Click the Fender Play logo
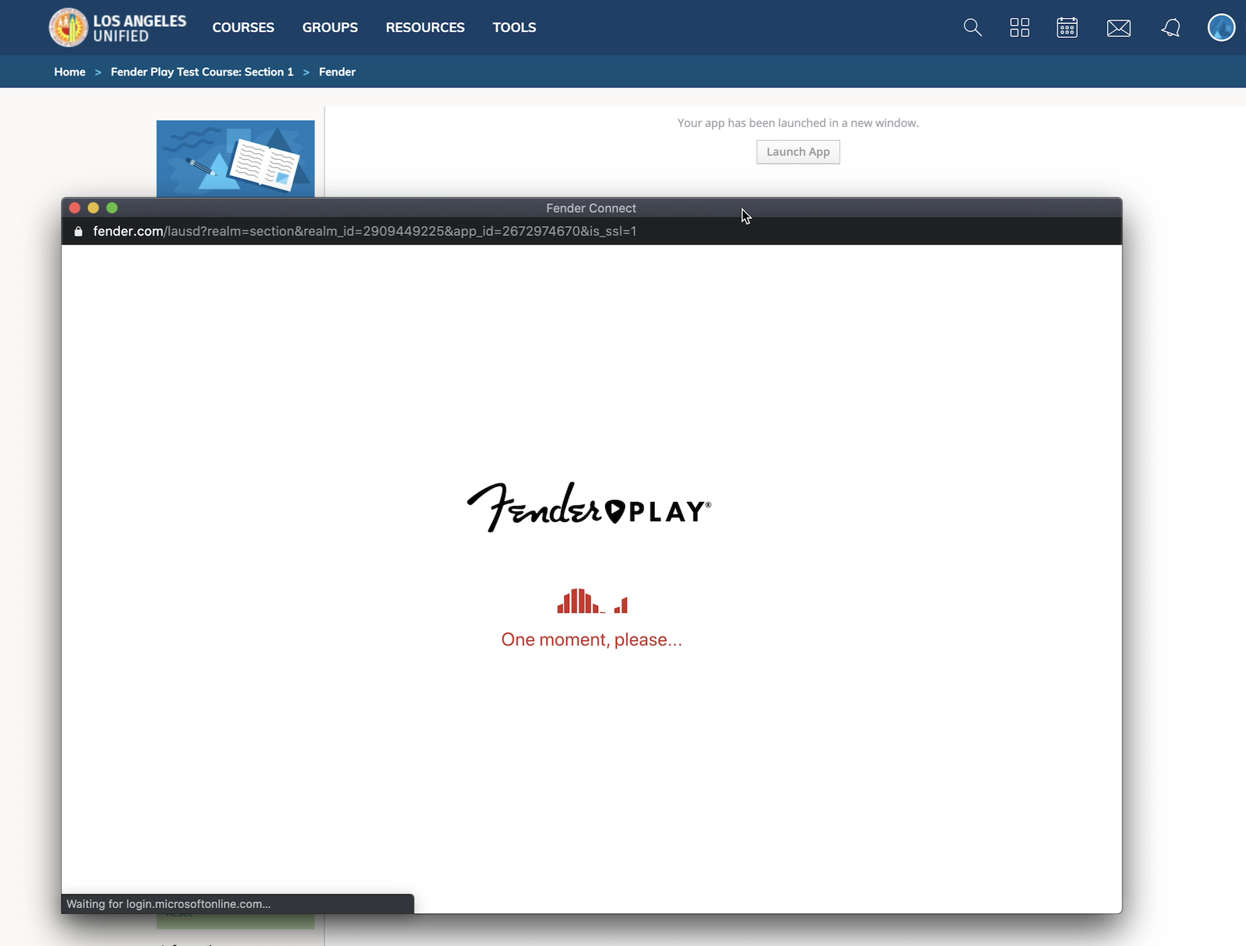1246x946 pixels. click(589, 507)
